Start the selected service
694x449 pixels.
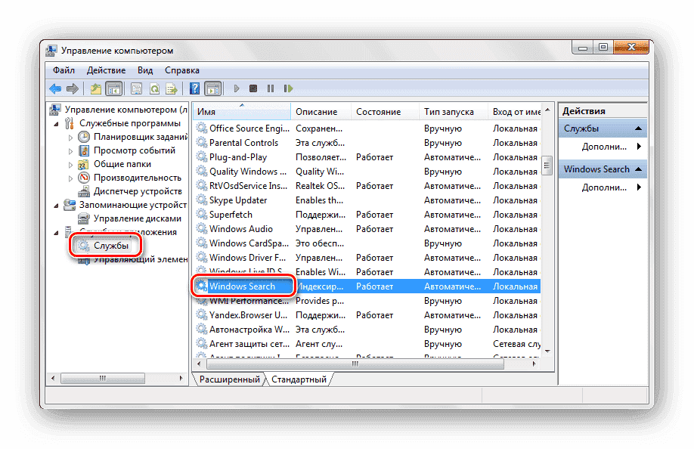tap(237, 88)
